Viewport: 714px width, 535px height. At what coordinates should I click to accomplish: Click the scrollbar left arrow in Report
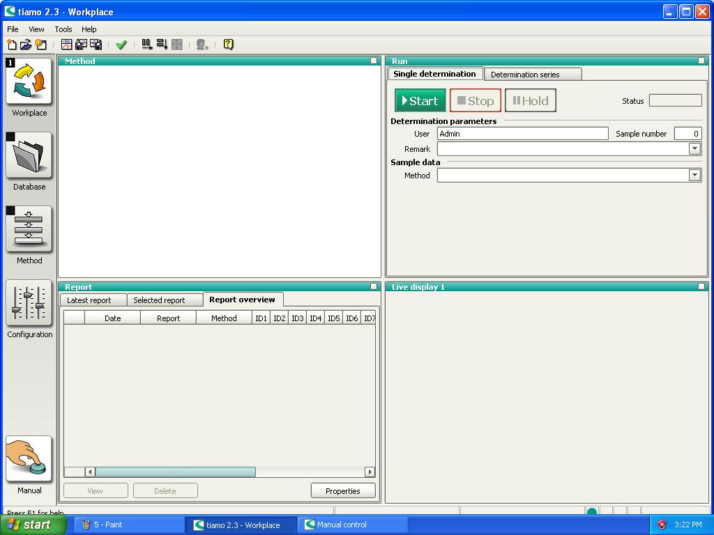point(90,472)
